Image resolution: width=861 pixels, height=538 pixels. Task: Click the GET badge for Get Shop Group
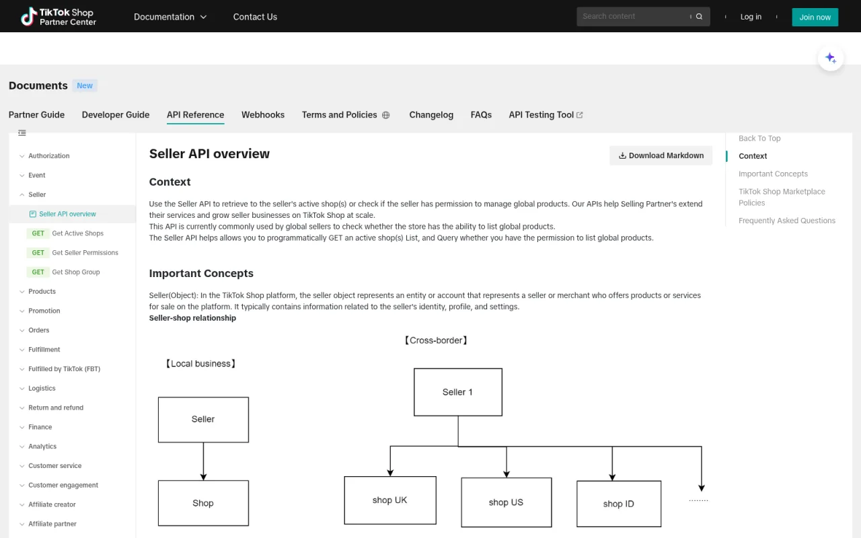click(38, 272)
